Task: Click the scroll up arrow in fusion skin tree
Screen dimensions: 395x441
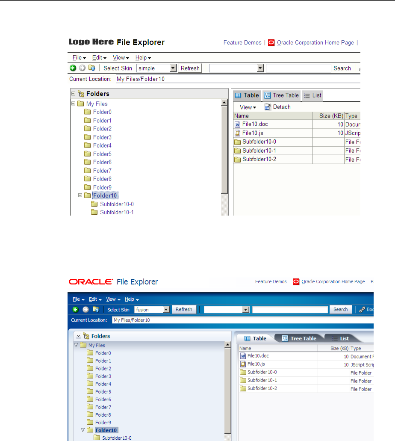Action: click(x=228, y=344)
